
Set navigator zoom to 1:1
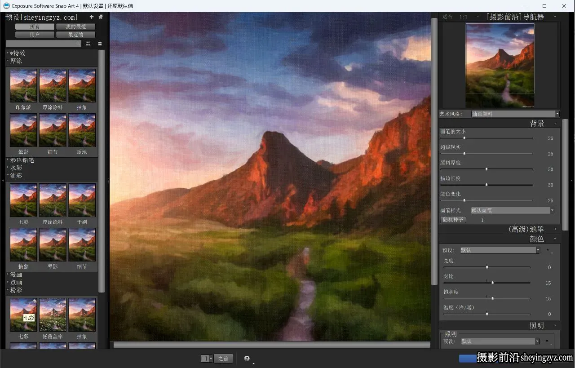pos(463,17)
